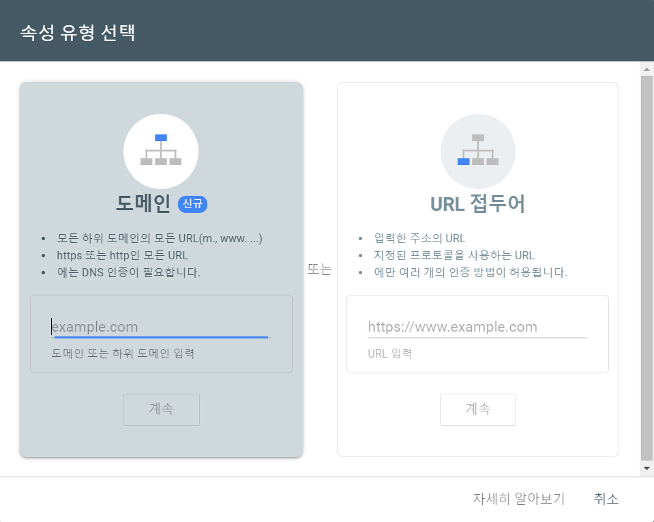Click the scrollbar down arrow
Screen dimensions: 654x522
646,468
